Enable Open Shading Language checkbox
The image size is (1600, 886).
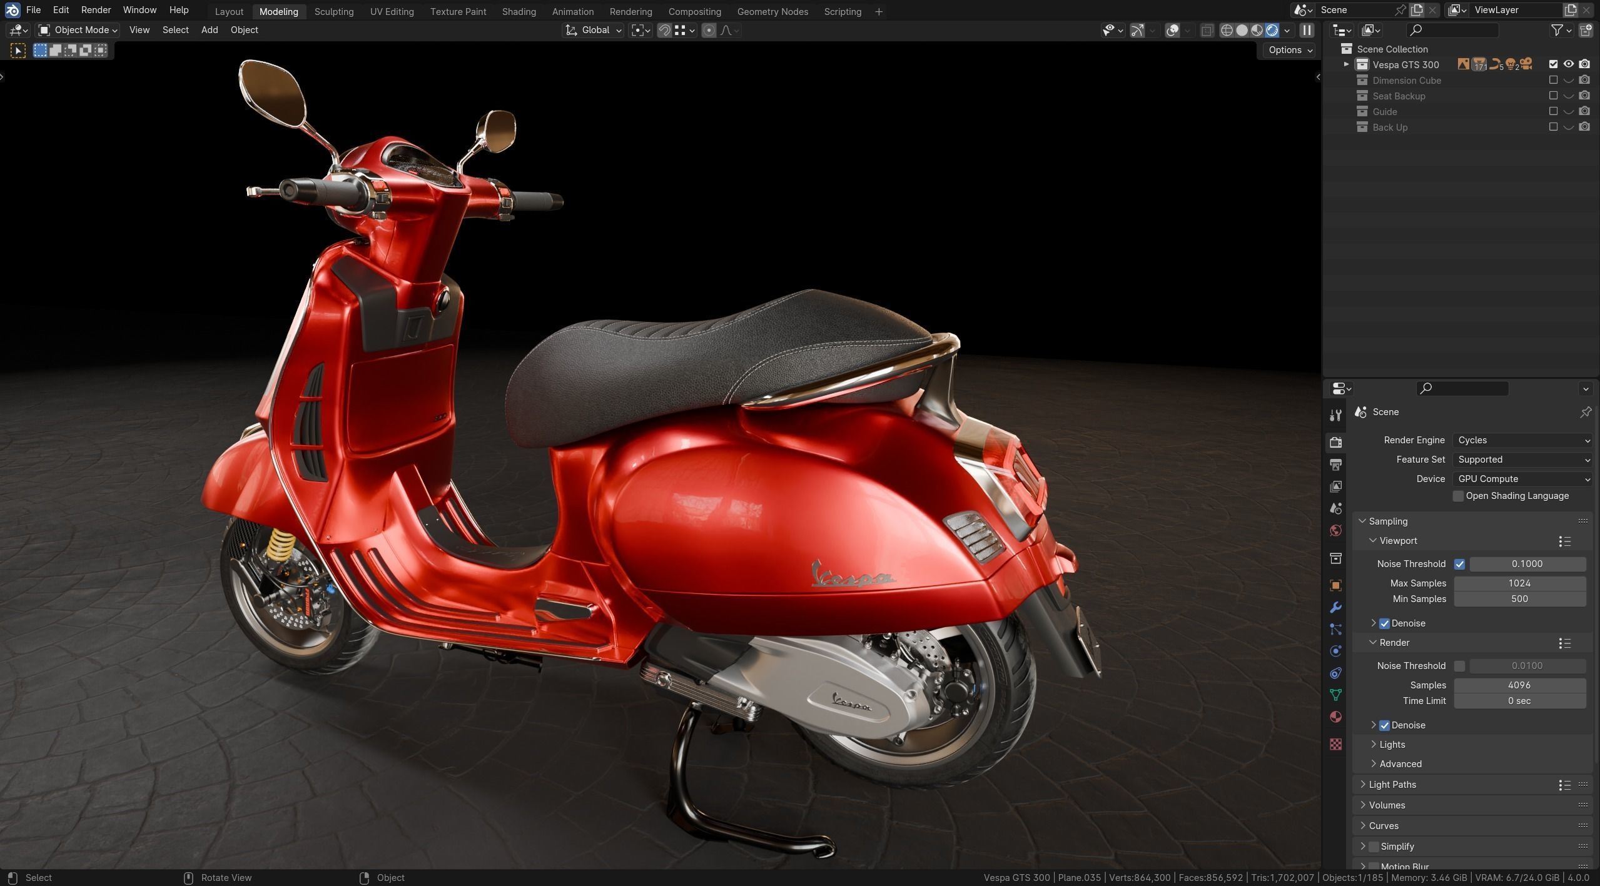(1458, 496)
